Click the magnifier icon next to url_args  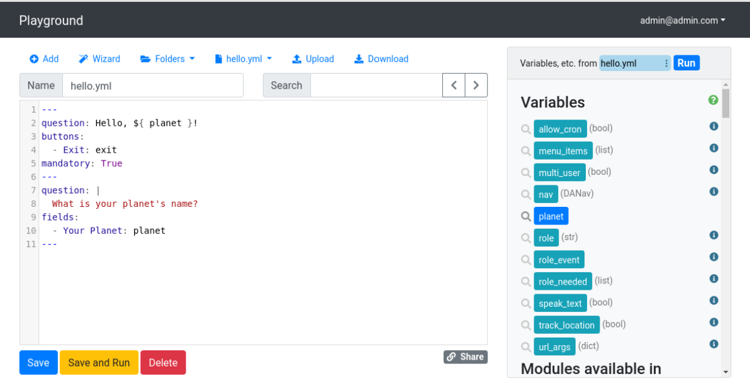point(526,346)
